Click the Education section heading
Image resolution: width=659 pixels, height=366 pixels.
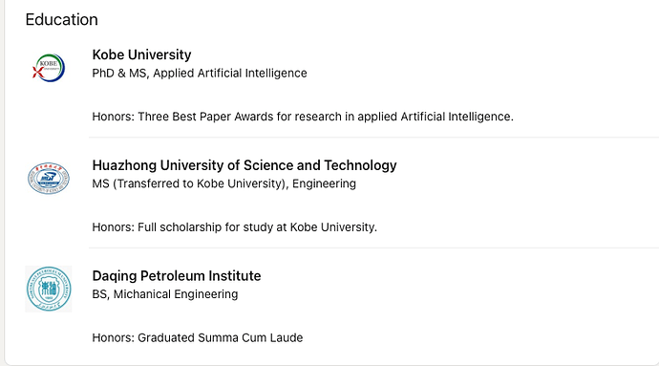pyautogui.click(x=62, y=19)
